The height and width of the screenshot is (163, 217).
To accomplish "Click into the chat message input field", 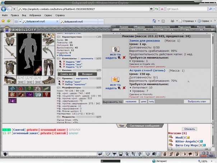I will pyautogui.click(x=53, y=154).
